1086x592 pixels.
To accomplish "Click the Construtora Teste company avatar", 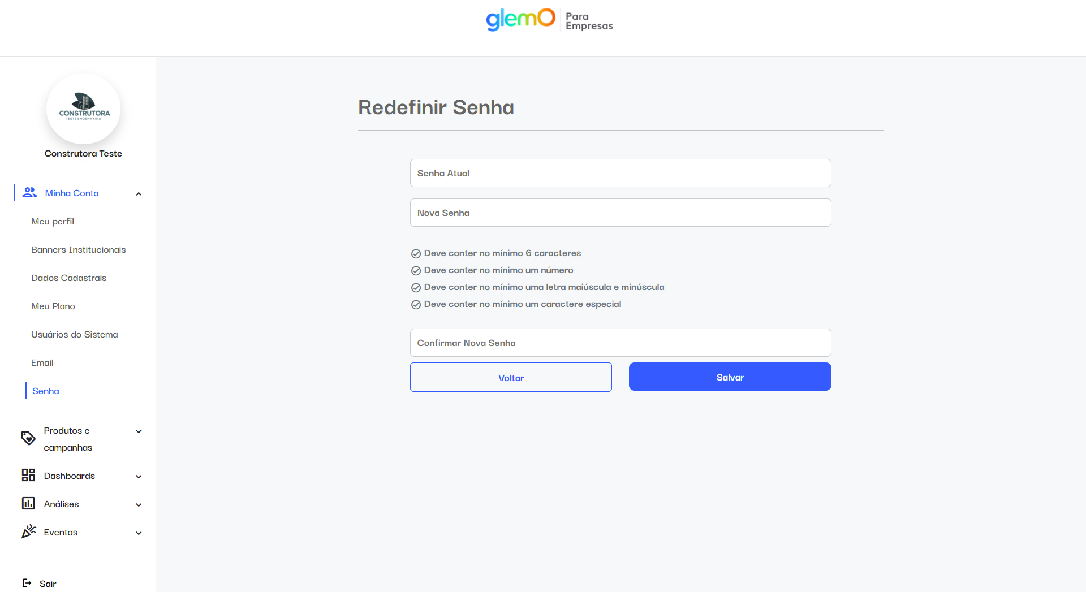I will coord(84,109).
